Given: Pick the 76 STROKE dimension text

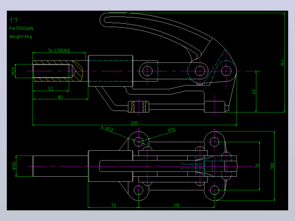Looking at the screenshot, I should (59, 50).
